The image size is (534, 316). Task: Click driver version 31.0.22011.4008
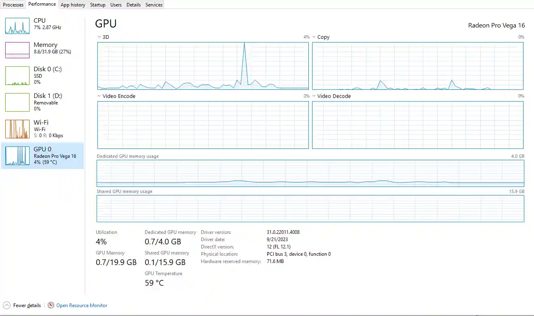(x=283, y=232)
